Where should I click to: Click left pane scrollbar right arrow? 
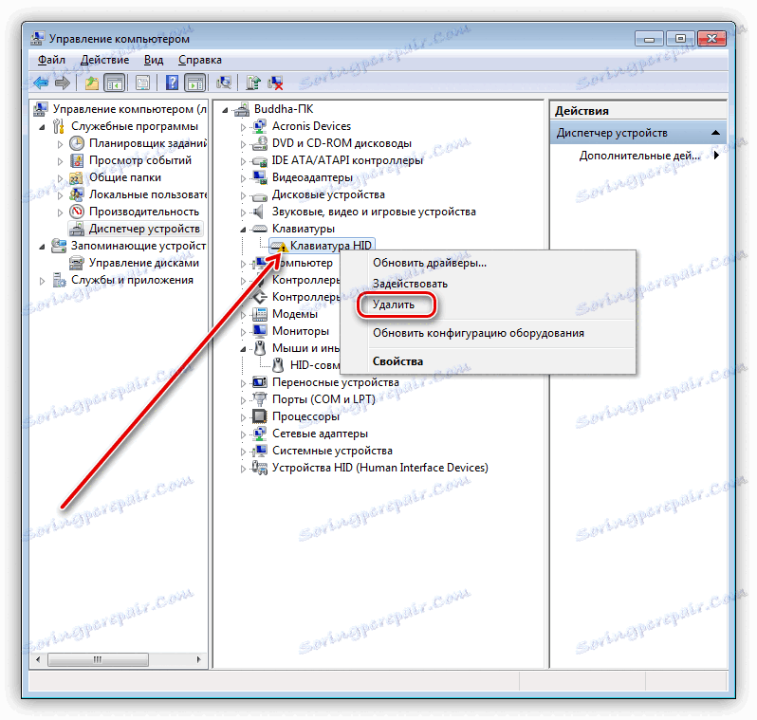198,659
